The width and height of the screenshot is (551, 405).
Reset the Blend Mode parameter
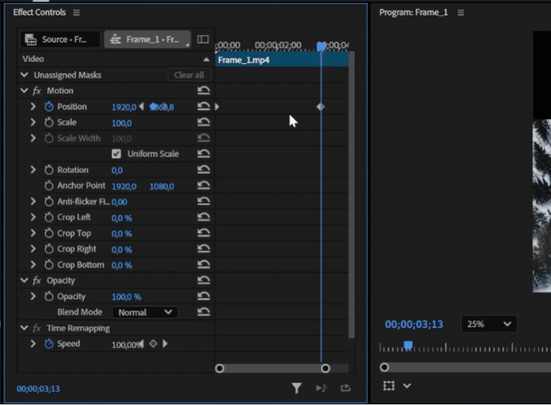pyautogui.click(x=203, y=312)
